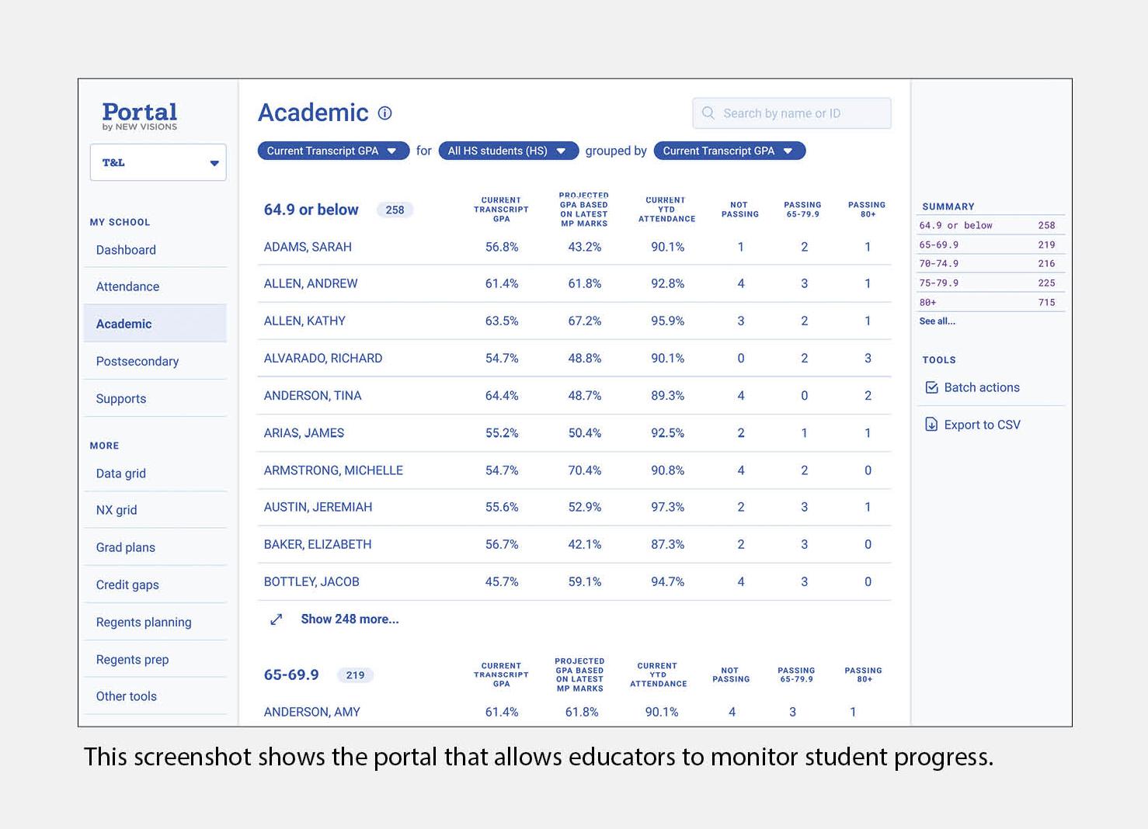Click the Export to CSV download icon
The height and width of the screenshot is (829, 1148).
point(931,425)
